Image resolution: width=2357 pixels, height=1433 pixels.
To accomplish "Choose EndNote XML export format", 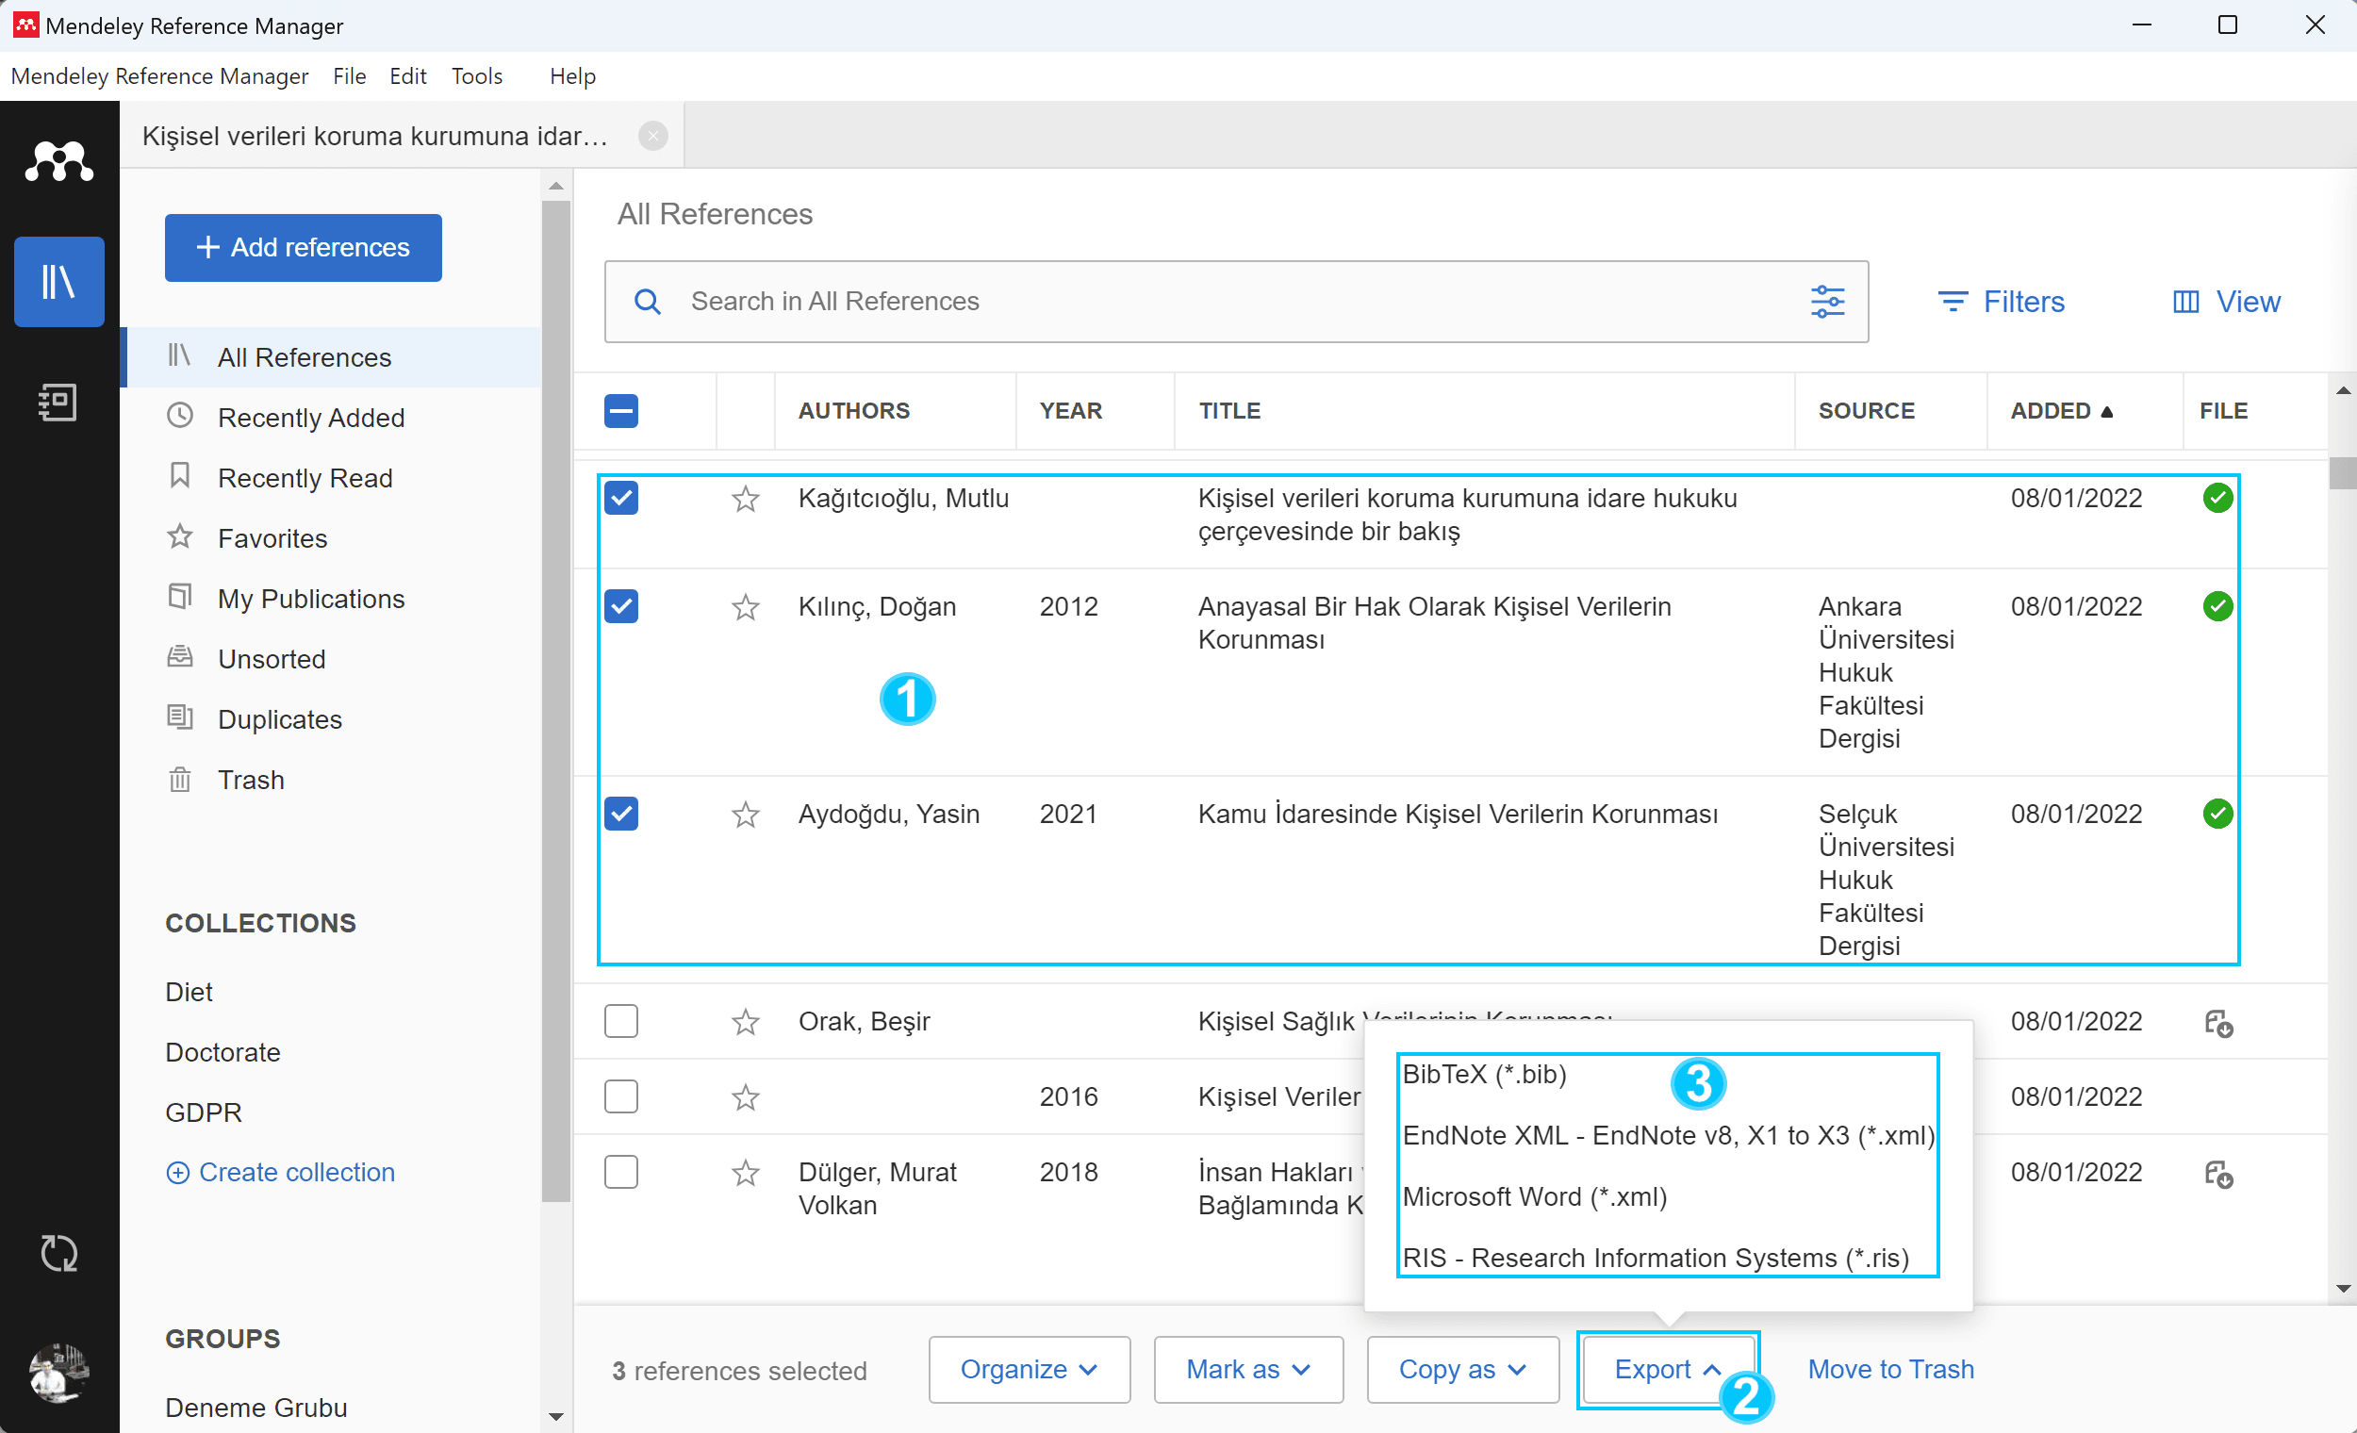I will point(1668,1136).
